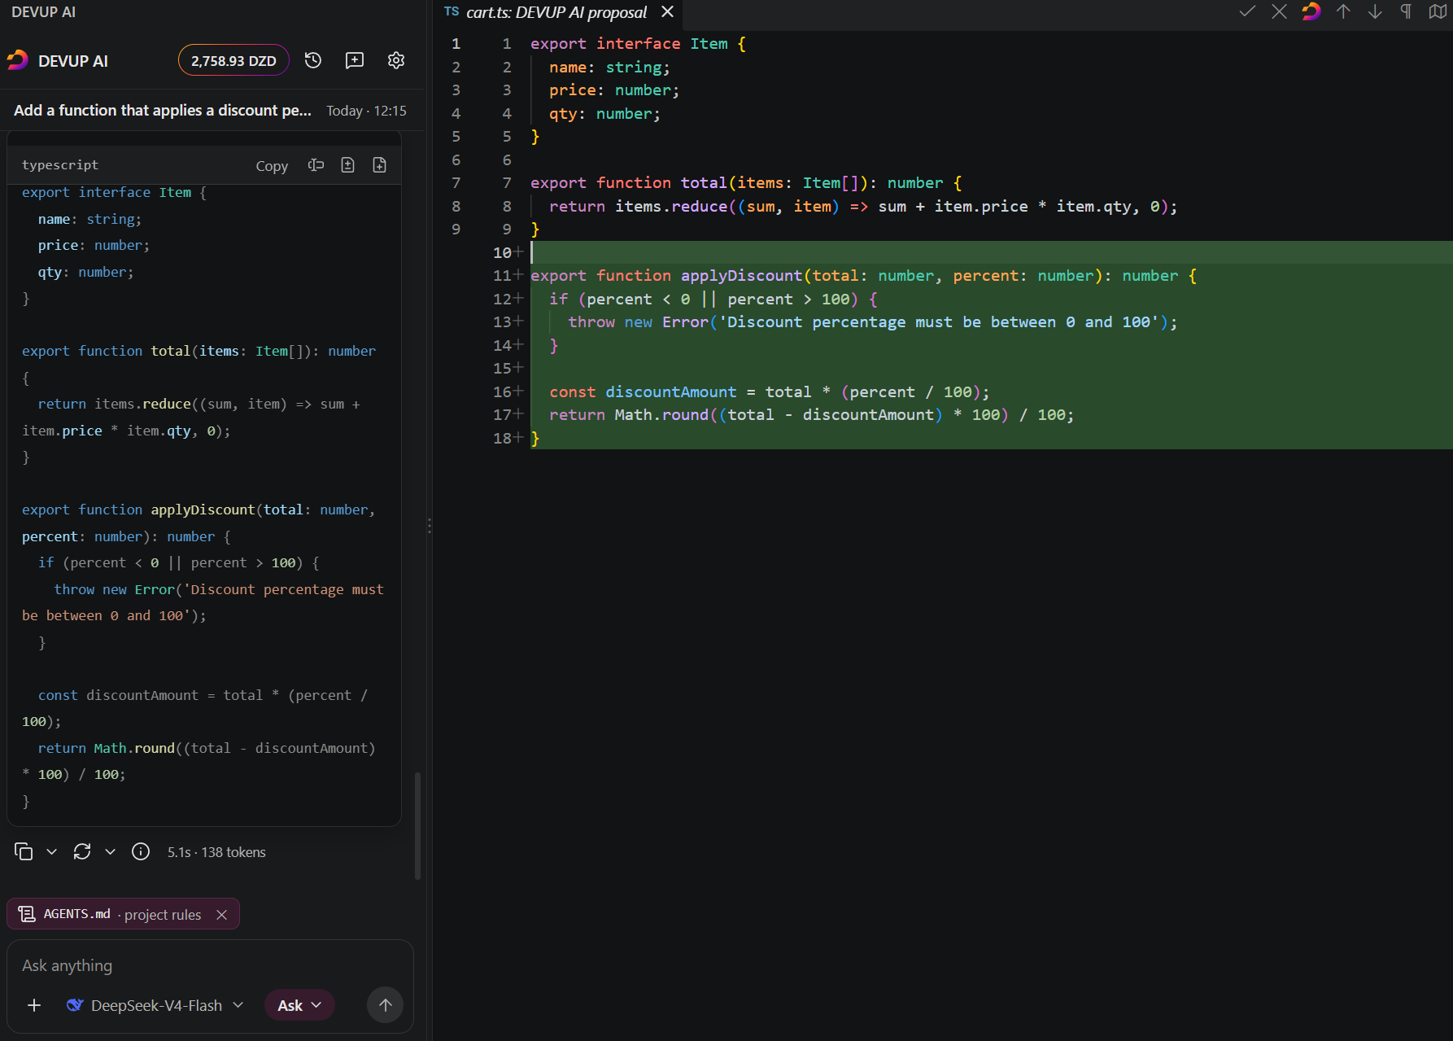Open the Ask mode dropdown
This screenshot has height=1041, width=1453.
click(299, 1005)
